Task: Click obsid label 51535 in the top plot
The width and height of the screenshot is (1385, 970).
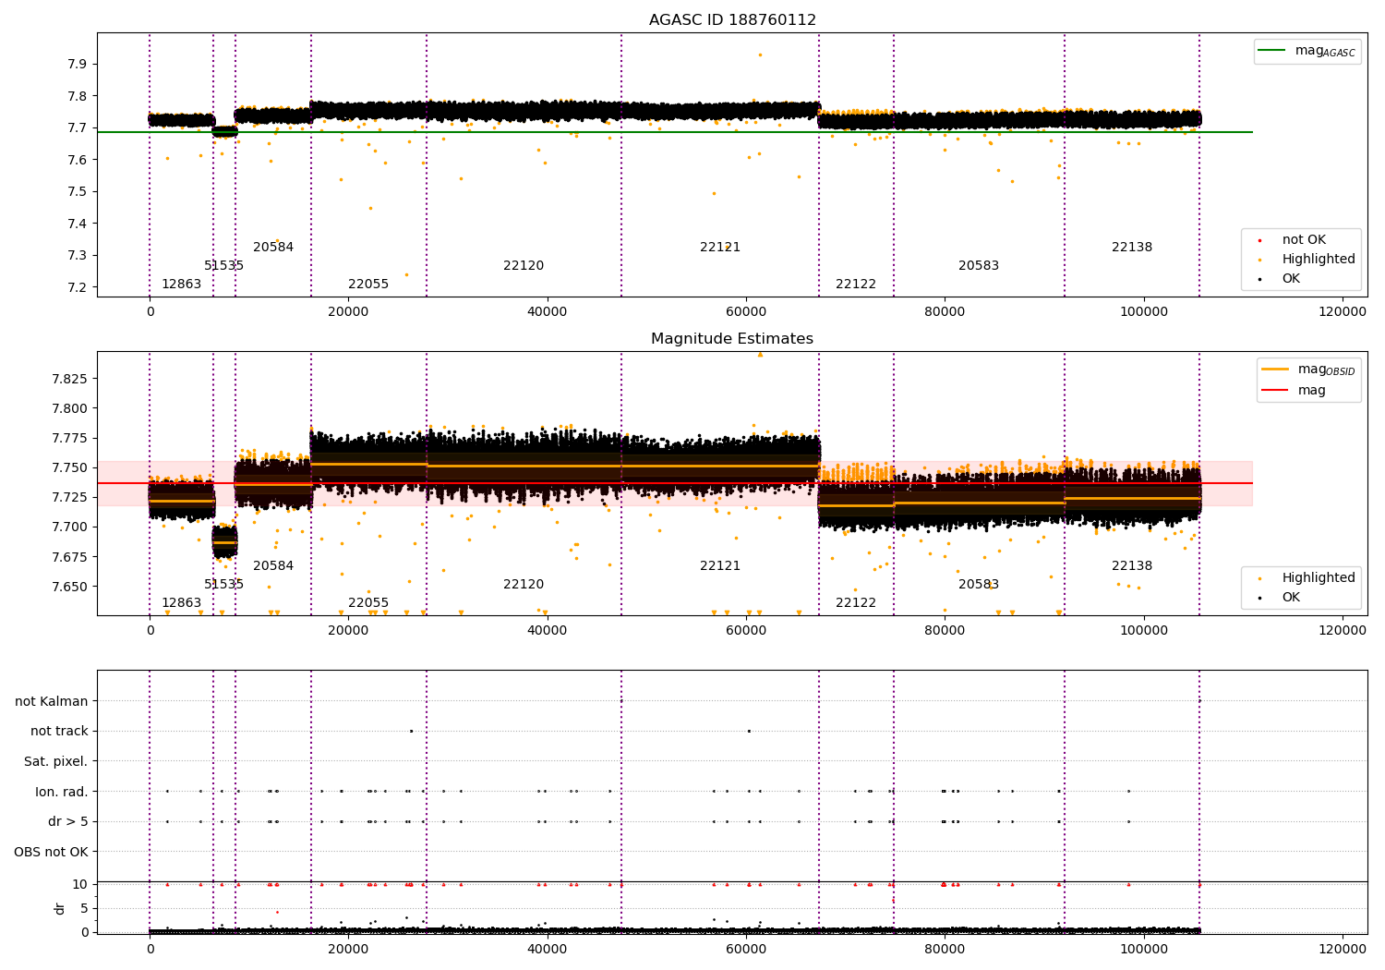Action: pos(224,266)
